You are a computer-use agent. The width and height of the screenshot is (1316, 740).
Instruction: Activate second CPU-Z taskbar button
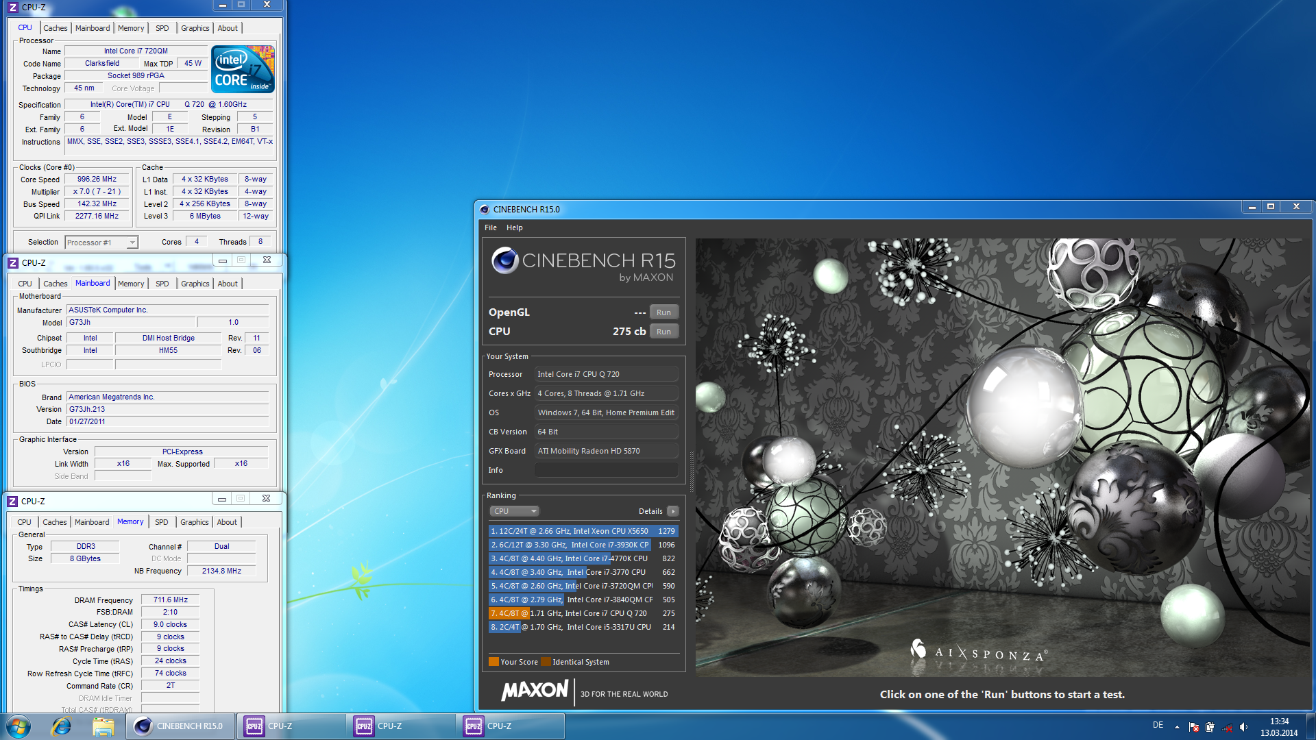coord(401,726)
